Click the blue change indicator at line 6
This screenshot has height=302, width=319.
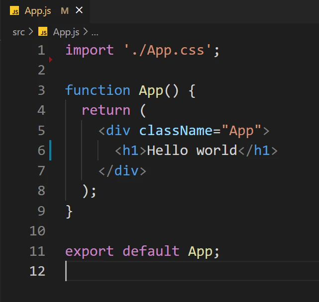coord(50,151)
